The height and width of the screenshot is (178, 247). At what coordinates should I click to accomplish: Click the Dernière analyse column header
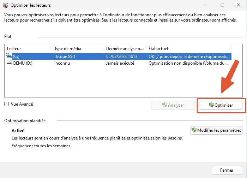125,49
